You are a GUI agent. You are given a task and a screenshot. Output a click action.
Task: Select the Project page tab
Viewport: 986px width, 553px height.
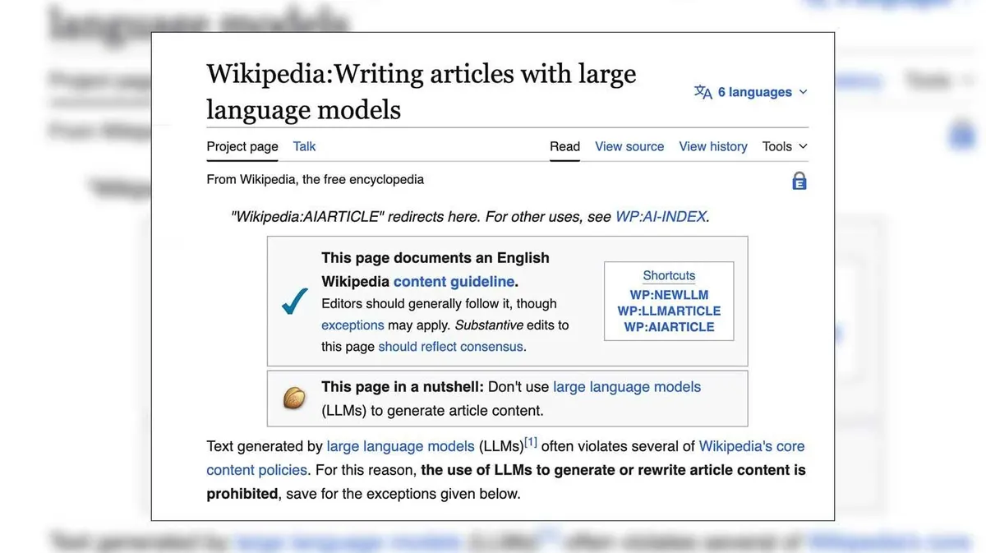[242, 146]
